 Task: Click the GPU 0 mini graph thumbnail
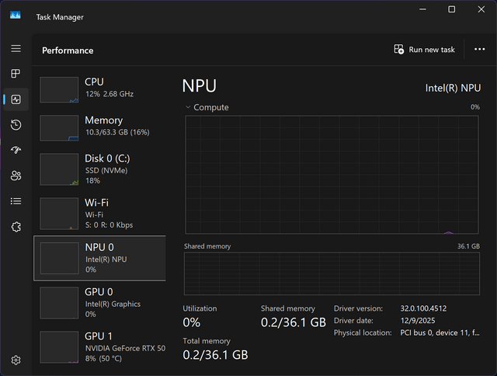coord(59,303)
